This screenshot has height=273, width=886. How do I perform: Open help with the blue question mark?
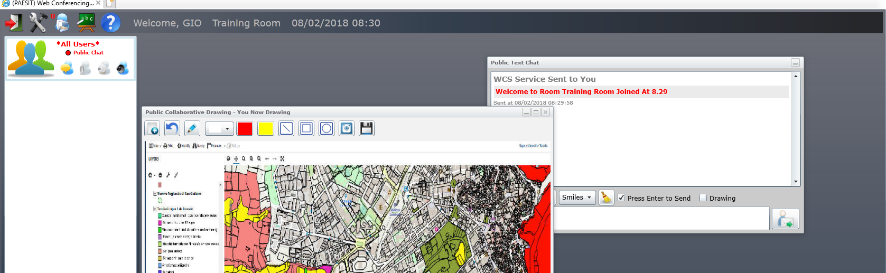[x=110, y=23]
